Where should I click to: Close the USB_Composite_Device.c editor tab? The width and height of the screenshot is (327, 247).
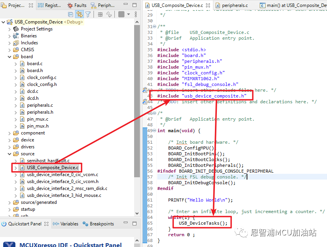click(x=208, y=5)
